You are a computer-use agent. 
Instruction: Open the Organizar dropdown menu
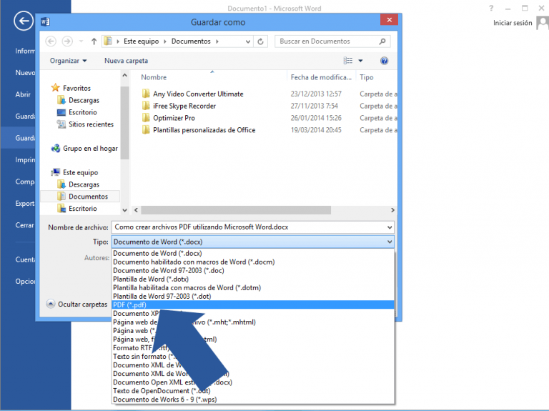click(69, 61)
